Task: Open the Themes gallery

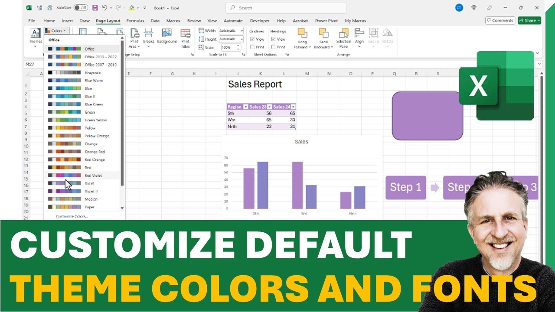Action: [x=36, y=38]
